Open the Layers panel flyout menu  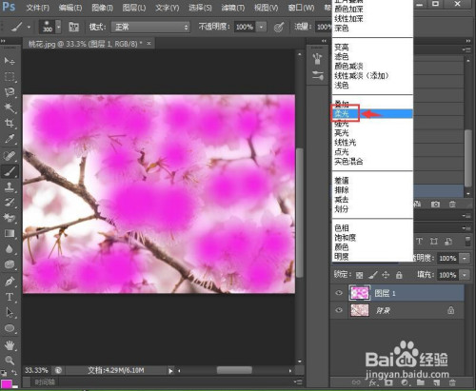tap(466, 228)
